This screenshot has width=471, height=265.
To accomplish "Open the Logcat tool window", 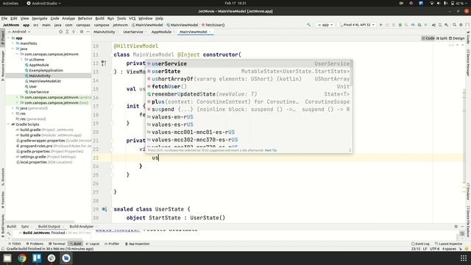I will (x=93, y=244).
